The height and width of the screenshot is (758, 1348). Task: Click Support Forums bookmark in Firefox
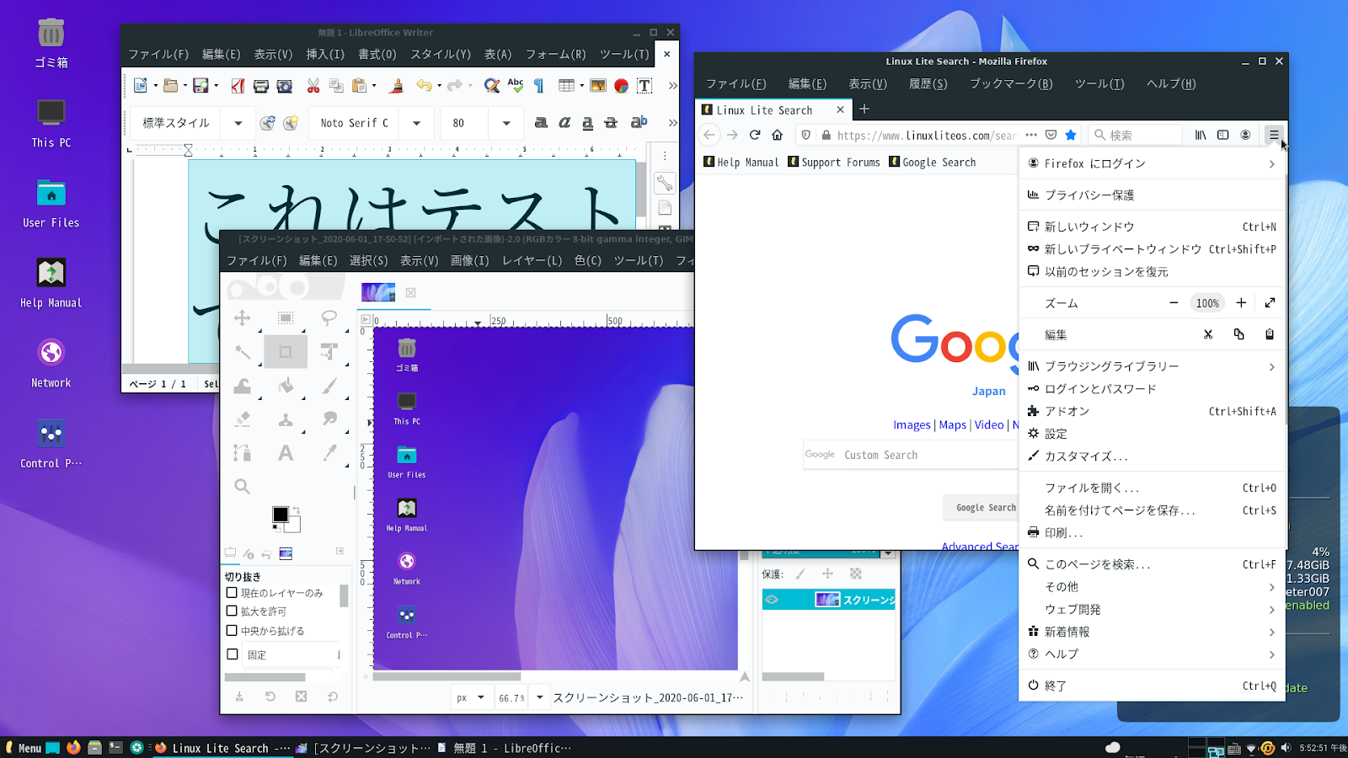point(834,163)
